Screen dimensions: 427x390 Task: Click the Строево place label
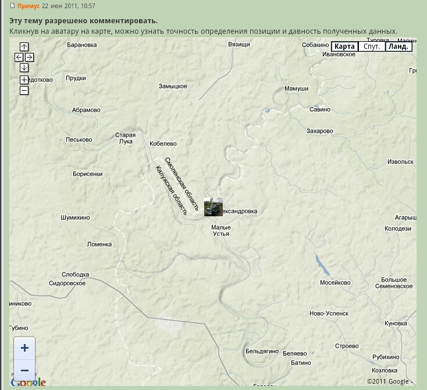pos(347,346)
